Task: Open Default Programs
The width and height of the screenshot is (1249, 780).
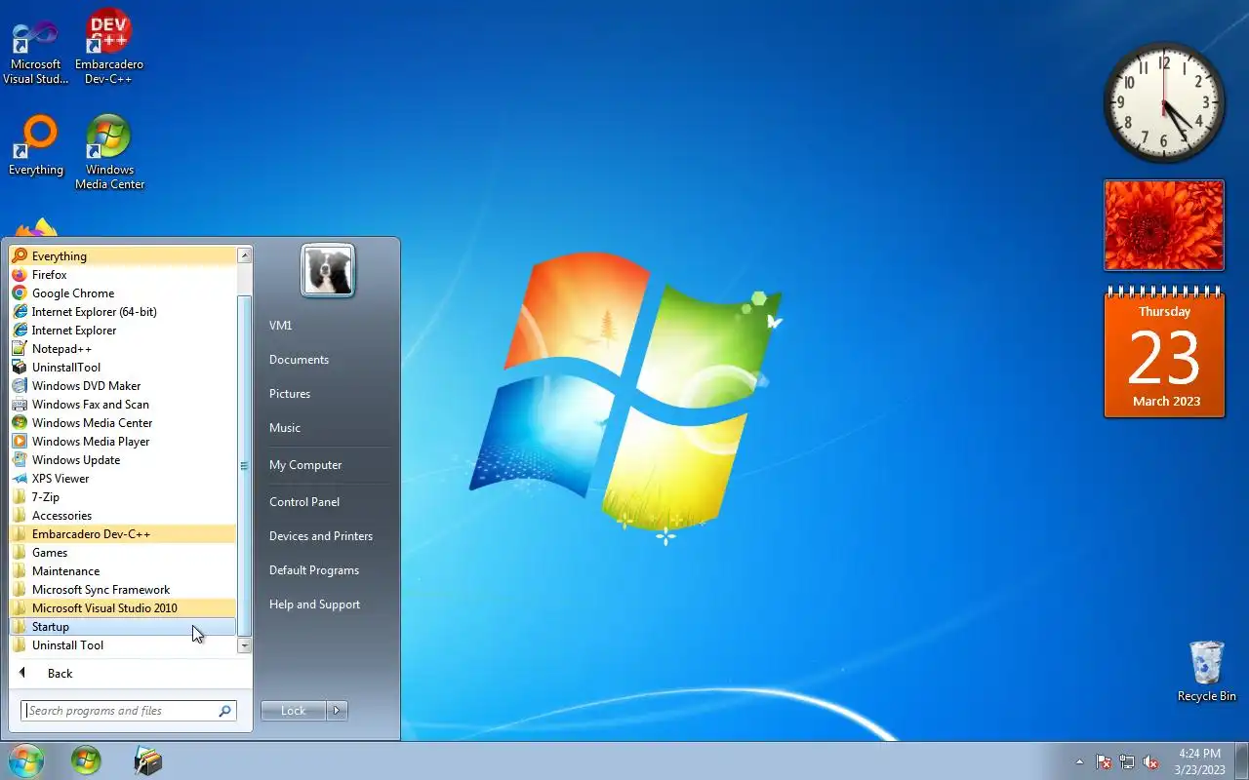Action: [x=328, y=570]
